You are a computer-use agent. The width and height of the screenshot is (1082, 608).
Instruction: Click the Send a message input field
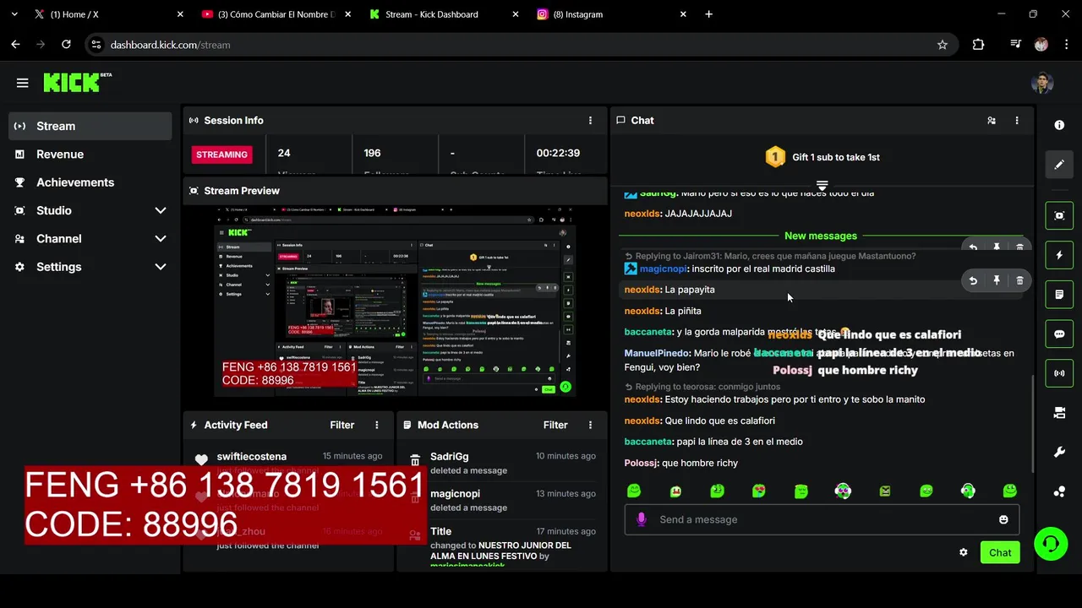coord(822,519)
